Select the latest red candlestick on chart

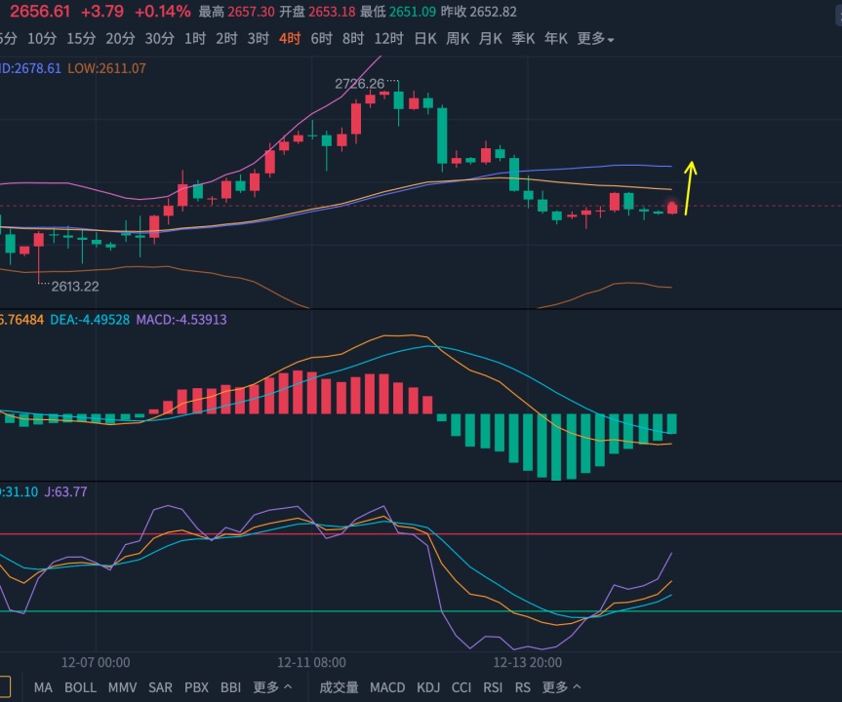pyautogui.click(x=672, y=209)
